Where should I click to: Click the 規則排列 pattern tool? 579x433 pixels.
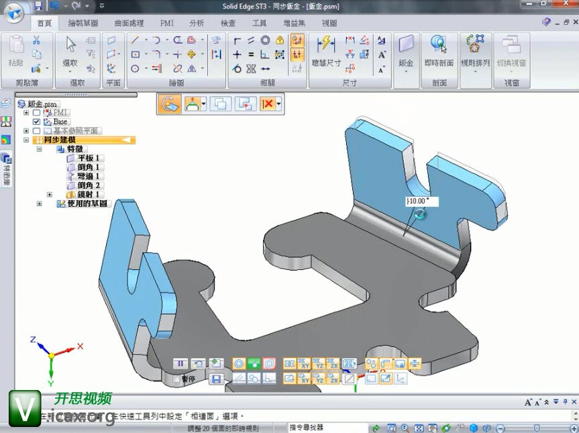pyautogui.click(x=475, y=50)
